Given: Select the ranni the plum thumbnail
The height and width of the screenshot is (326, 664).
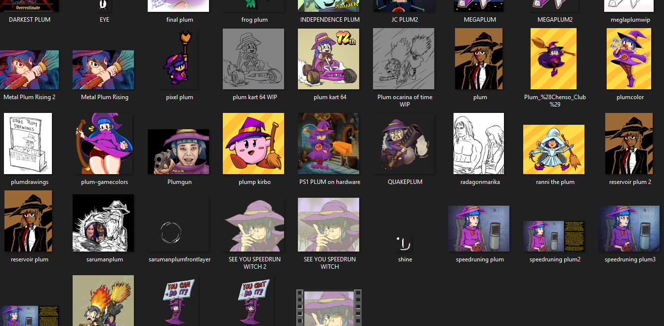Looking at the screenshot, I should [554, 149].
